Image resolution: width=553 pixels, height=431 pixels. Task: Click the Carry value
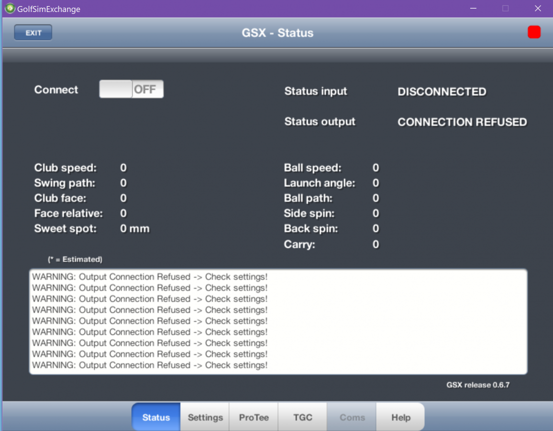pos(376,245)
